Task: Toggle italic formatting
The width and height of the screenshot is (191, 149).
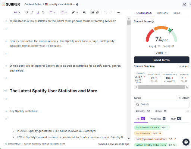Action: (32, 12)
